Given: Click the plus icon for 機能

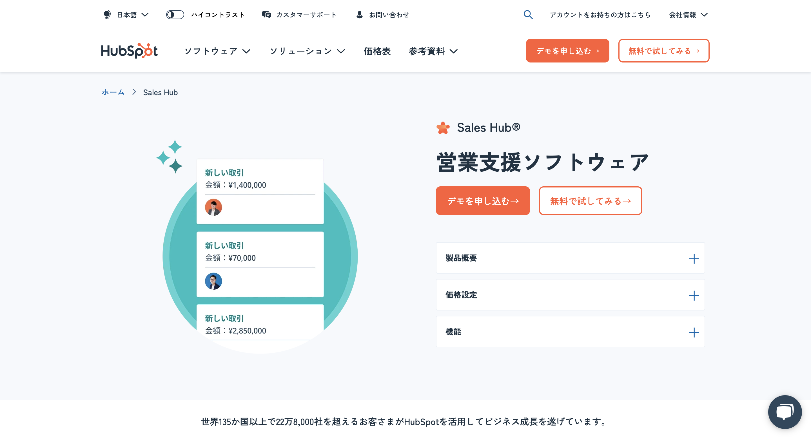Looking at the screenshot, I should click(x=694, y=332).
